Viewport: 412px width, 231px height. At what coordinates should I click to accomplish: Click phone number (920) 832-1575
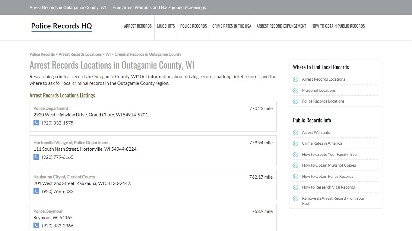pyautogui.click(x=58, y=123)
